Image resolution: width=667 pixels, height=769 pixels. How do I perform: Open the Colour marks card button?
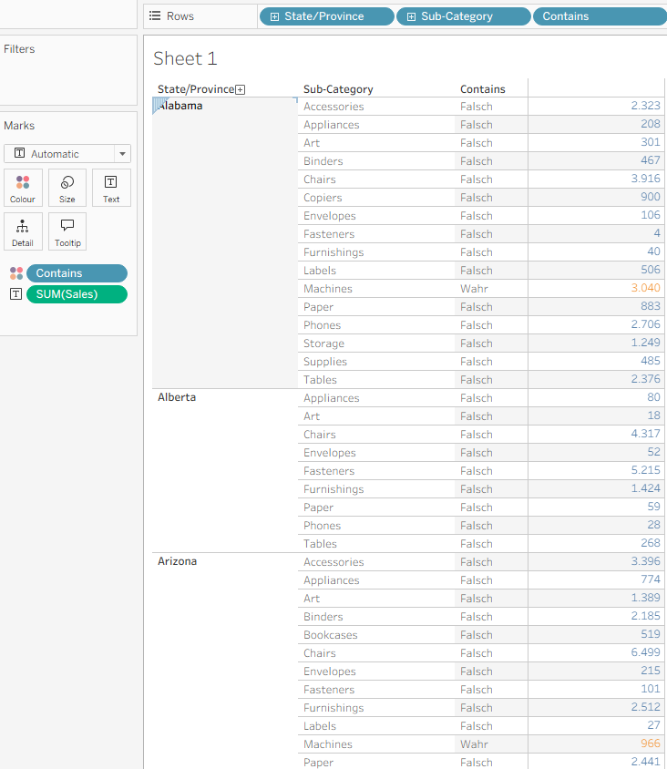[x=23, y=188]
